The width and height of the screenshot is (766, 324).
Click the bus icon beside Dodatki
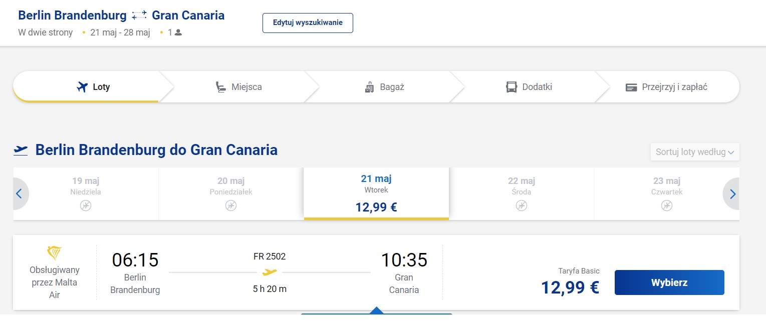[x=512, y=87]
